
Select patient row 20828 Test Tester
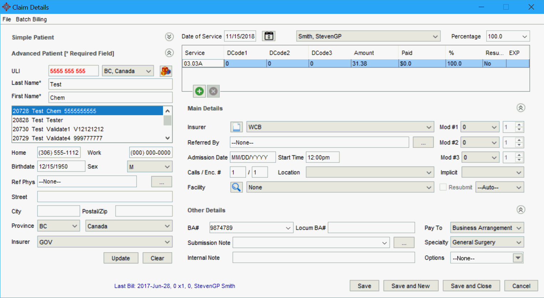click(87, 120)
